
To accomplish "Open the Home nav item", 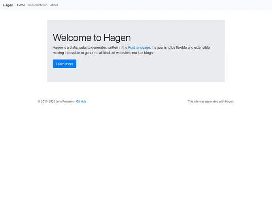I will [x=21, y=5].
